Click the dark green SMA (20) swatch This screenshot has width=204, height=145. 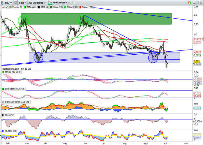pos(51,7)
